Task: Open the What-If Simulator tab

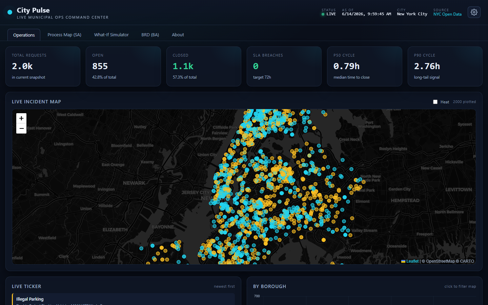Action: click(111, 35)
